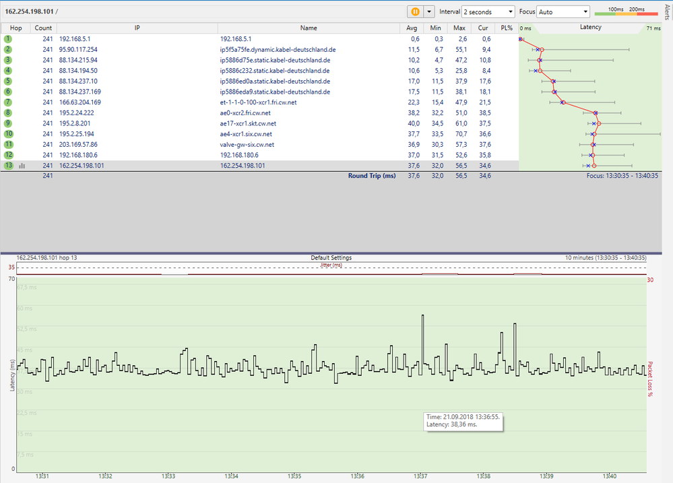The image size is (673, 483).
Task: Select the green hop 1 circle icon
Action: coord(9,39)
